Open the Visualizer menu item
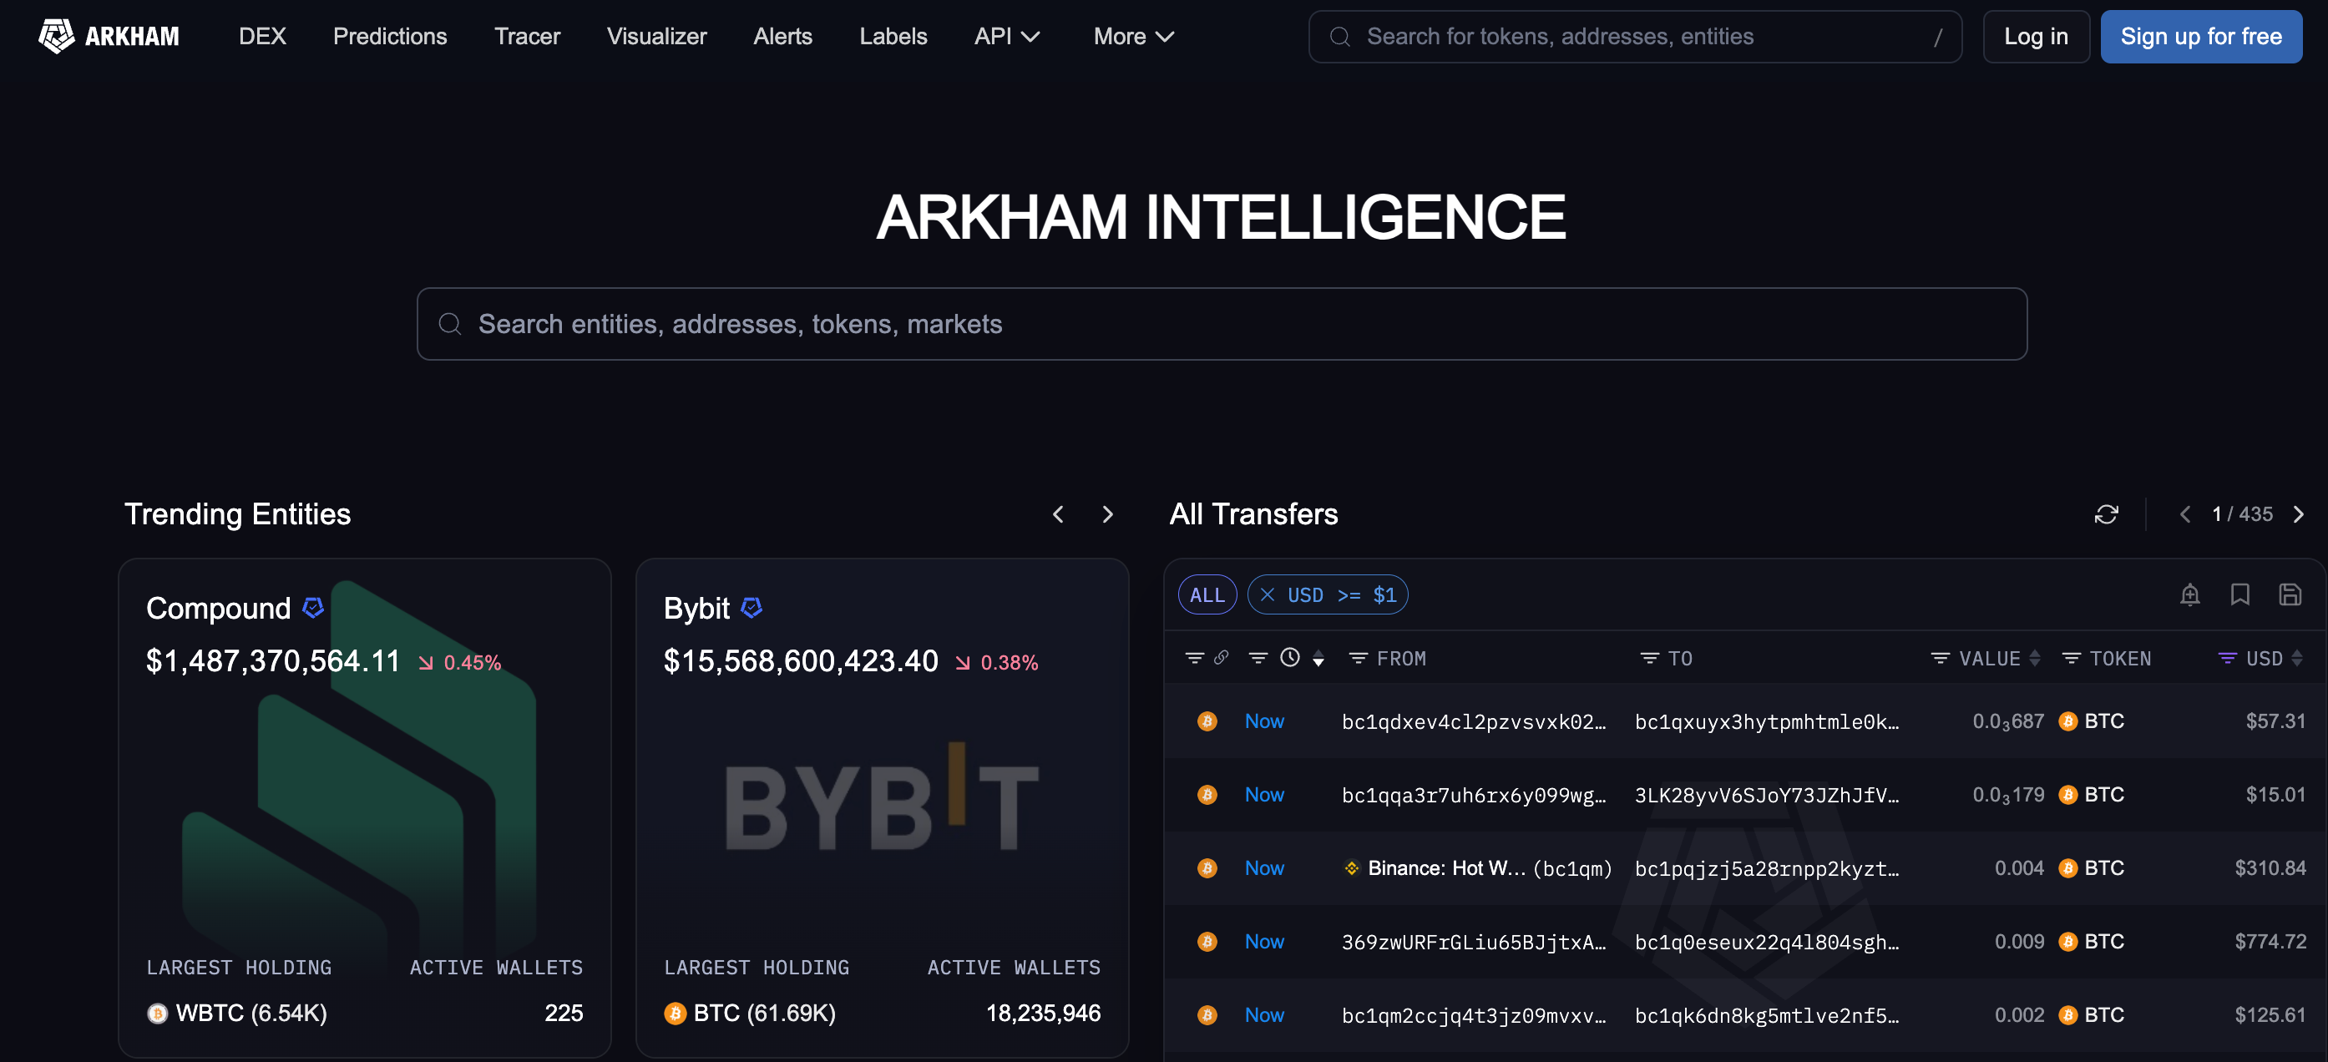This screenshot has width=2328, height=1062. (x=656, y=36)
